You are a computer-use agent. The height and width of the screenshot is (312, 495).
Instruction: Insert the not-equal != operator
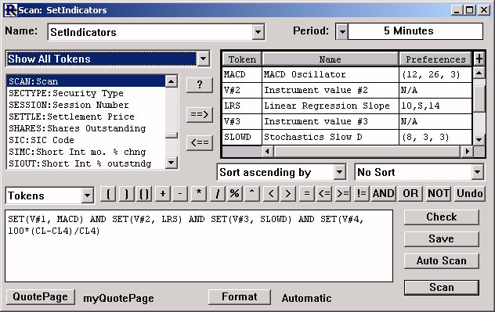361,194
